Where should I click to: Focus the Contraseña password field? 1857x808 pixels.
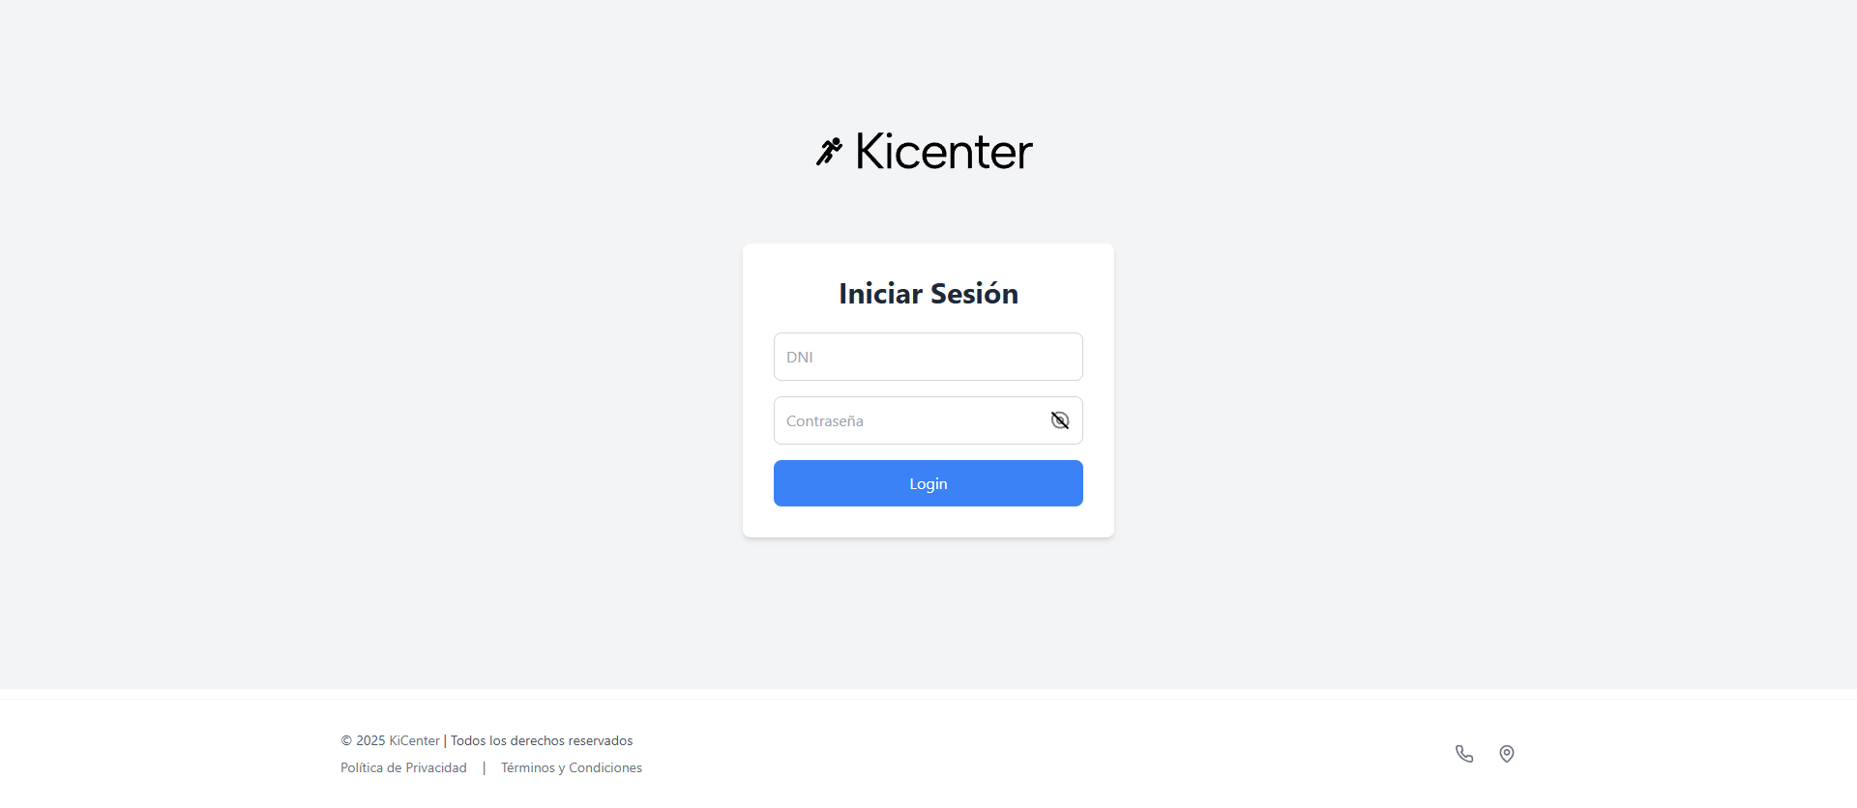[909, 420]
